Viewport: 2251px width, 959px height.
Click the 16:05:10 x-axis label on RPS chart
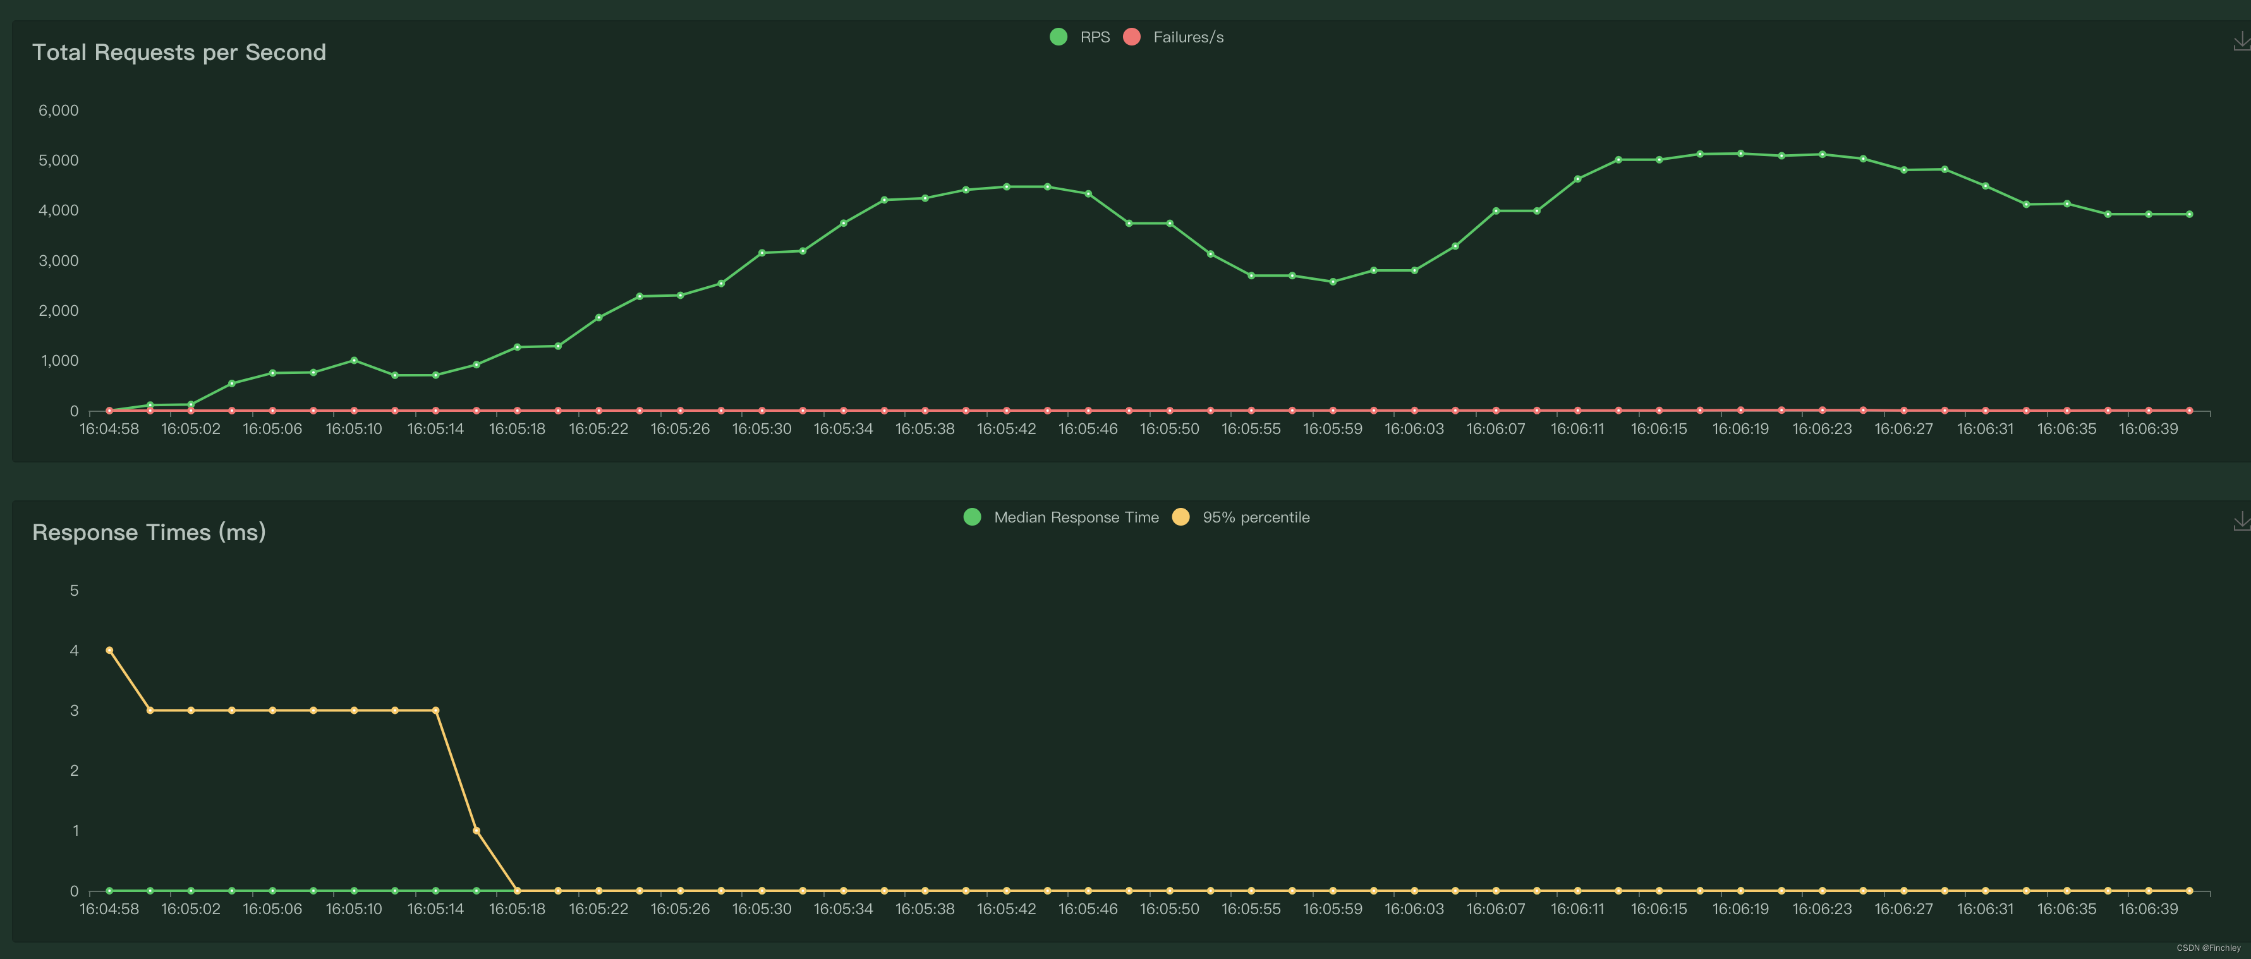point(354,429)
